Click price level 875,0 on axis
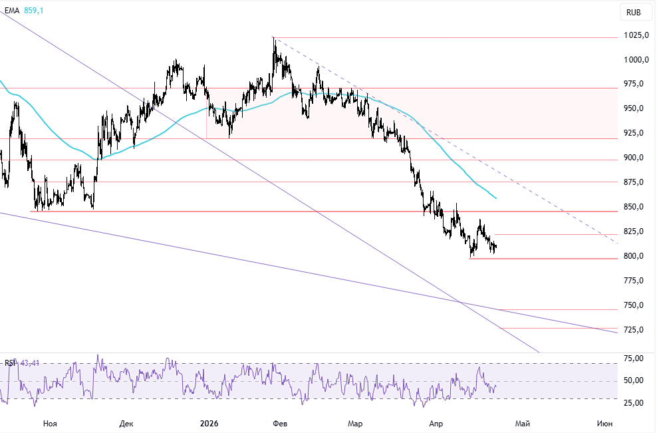 pos(634,182)
